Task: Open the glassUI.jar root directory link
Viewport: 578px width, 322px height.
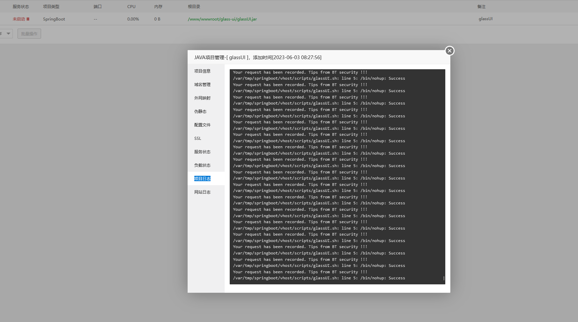Action: (x=222, y=19)
